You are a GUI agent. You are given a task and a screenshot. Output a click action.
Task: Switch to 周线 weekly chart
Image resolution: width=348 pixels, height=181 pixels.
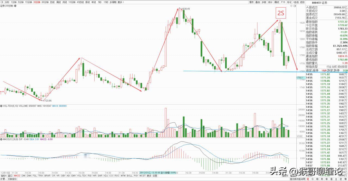58,2
